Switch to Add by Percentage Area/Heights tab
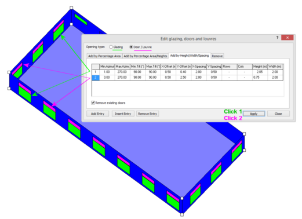The image size is (302, 219). coord(145,56)
